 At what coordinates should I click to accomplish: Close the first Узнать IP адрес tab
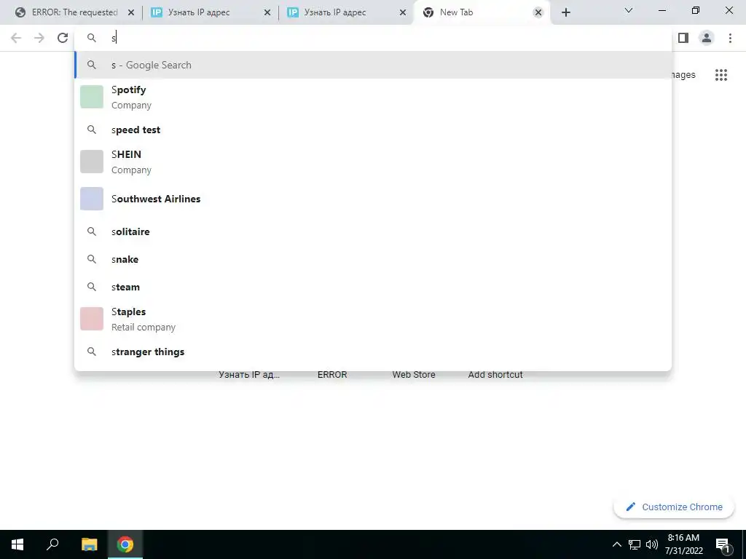[x=267, y=12]
